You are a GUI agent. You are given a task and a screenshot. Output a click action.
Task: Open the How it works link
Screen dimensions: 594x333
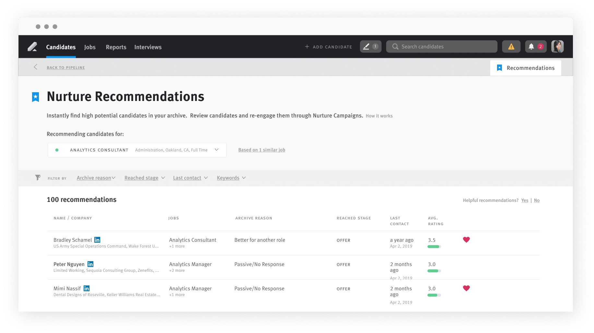point(379,116)
